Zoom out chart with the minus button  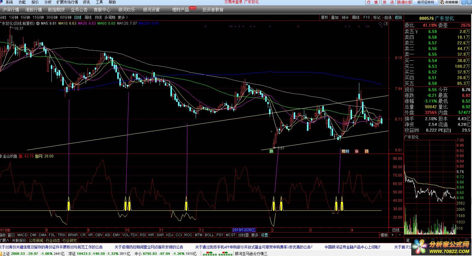[x=400, y=235]
